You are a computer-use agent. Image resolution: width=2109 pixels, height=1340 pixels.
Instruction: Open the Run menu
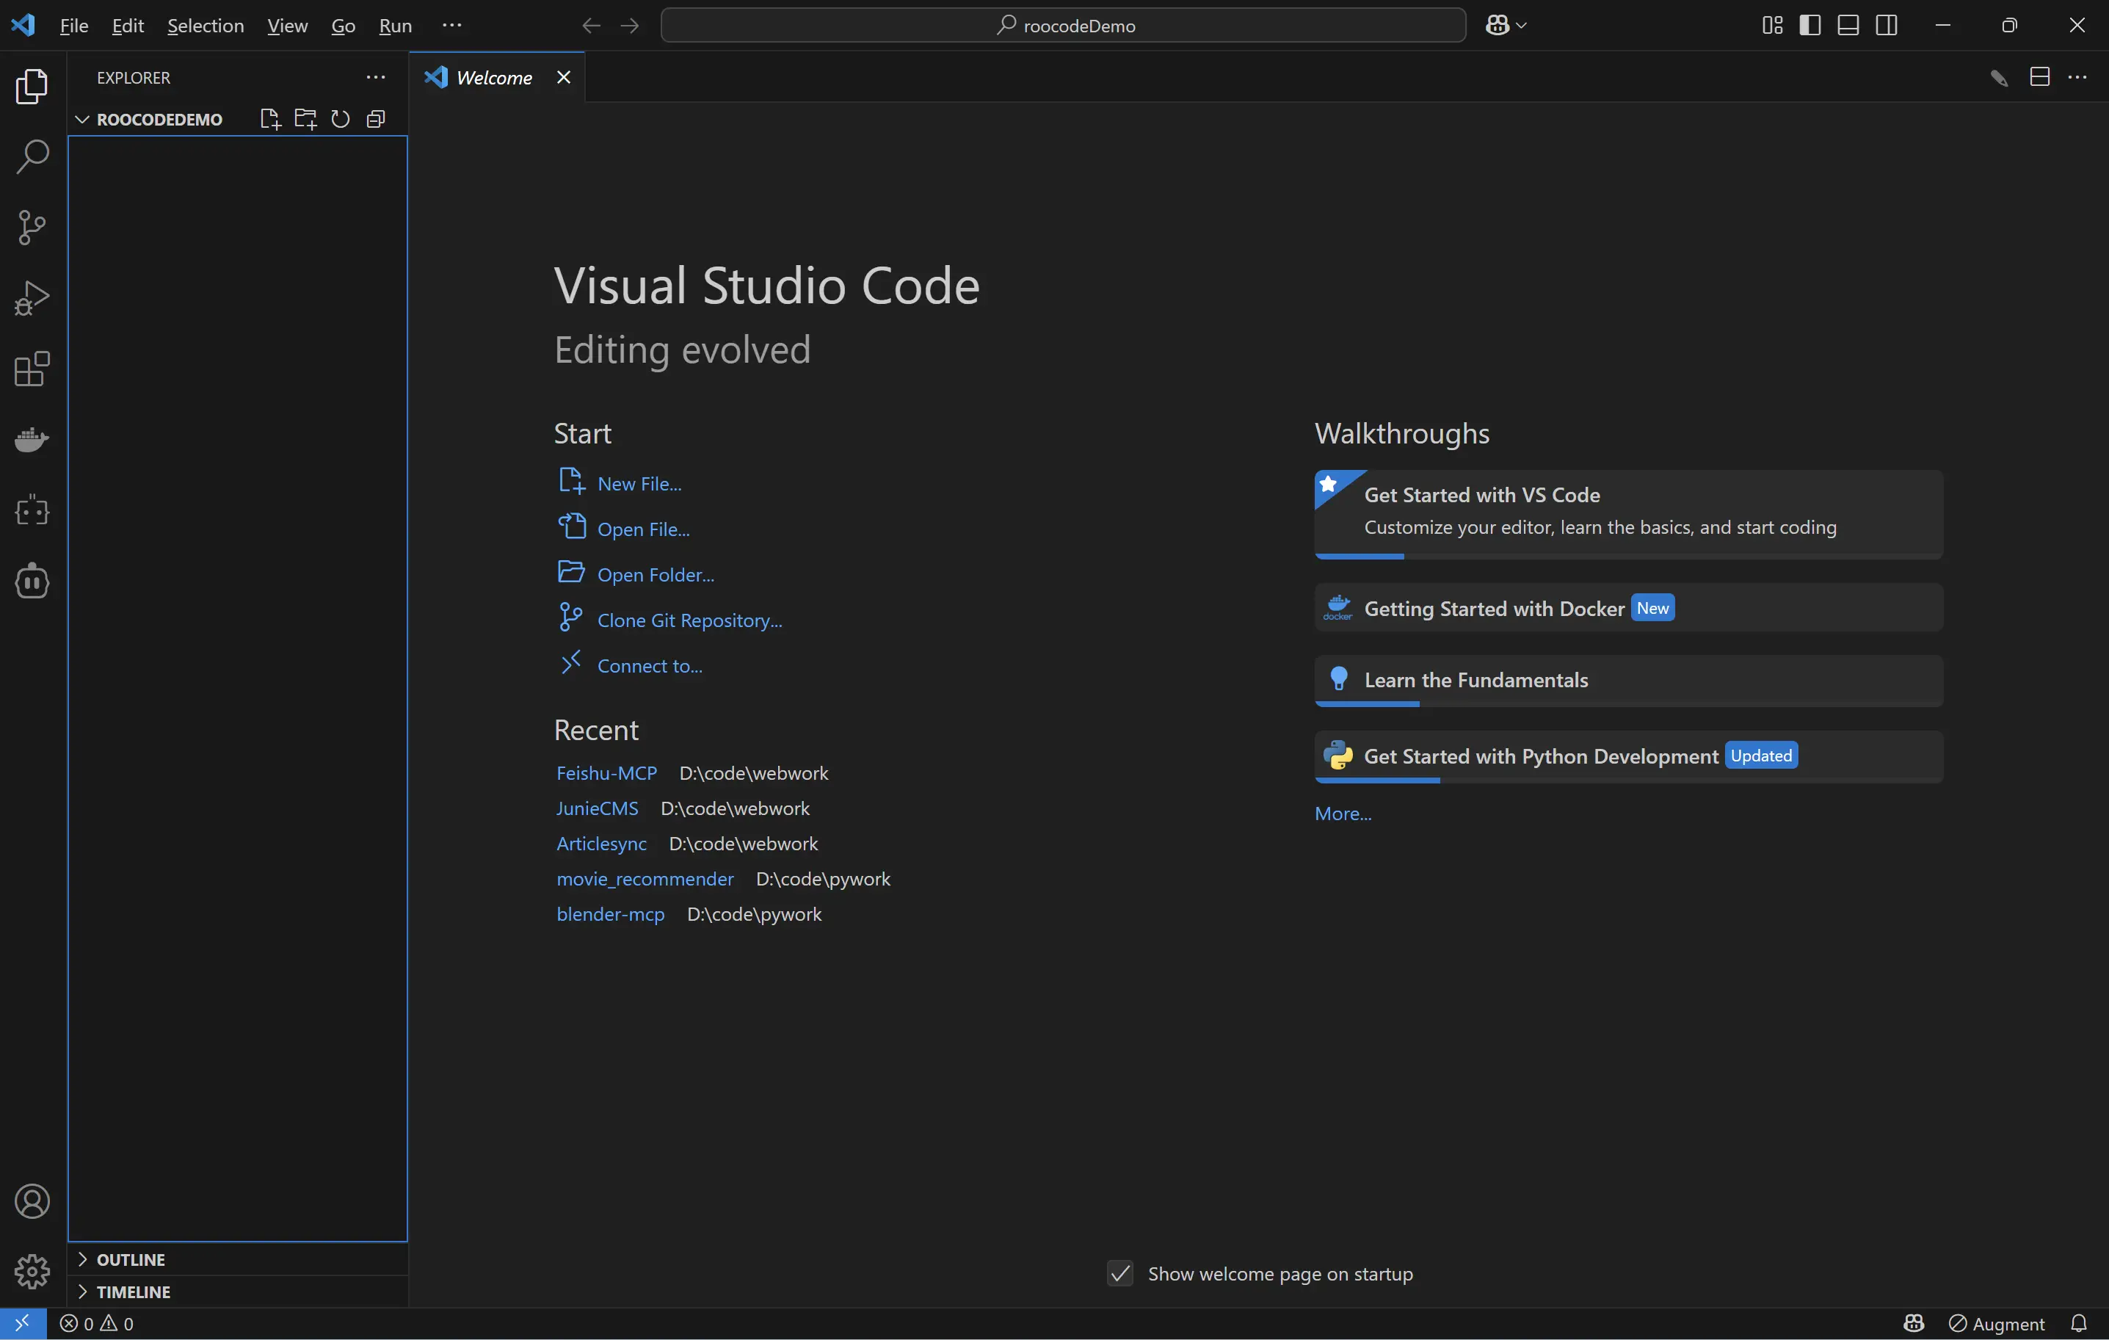(395, 26)
